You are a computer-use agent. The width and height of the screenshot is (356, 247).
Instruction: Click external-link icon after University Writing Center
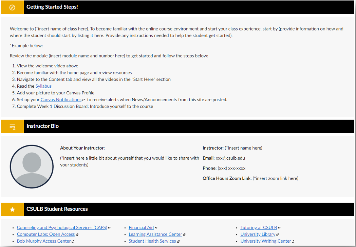(293, 242)
